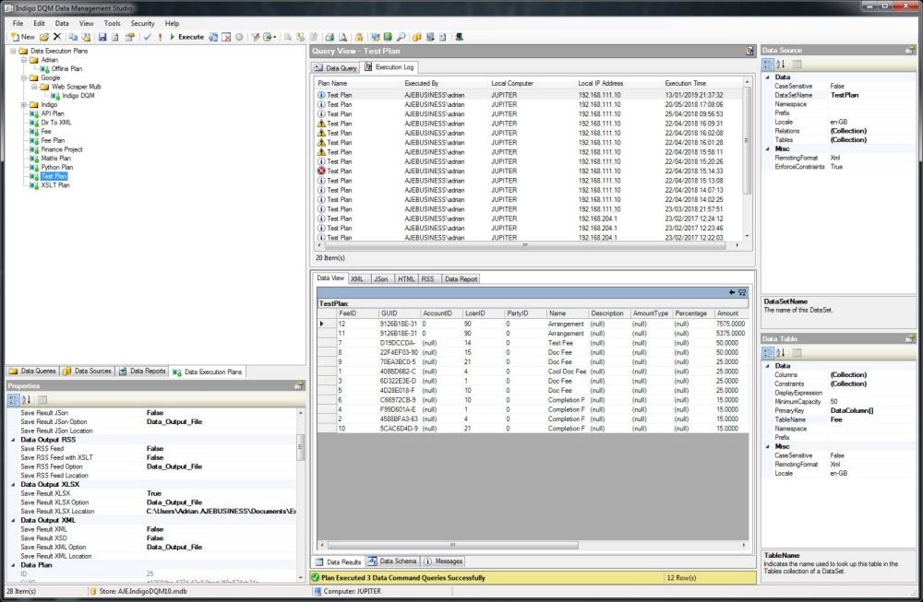923x602 pixels.
Task: Open the export dropdown arrow on the toolbar
Action: coord(273,37)
